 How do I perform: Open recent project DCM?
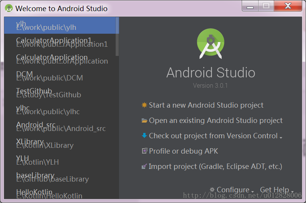pyautogui.click(x=62, y=76)
